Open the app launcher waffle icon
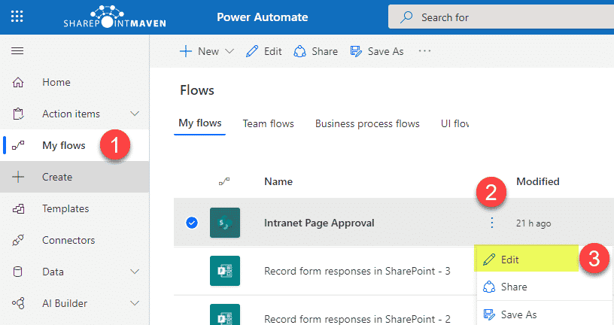This screenshot has width=614, height=325. [17, 17]
